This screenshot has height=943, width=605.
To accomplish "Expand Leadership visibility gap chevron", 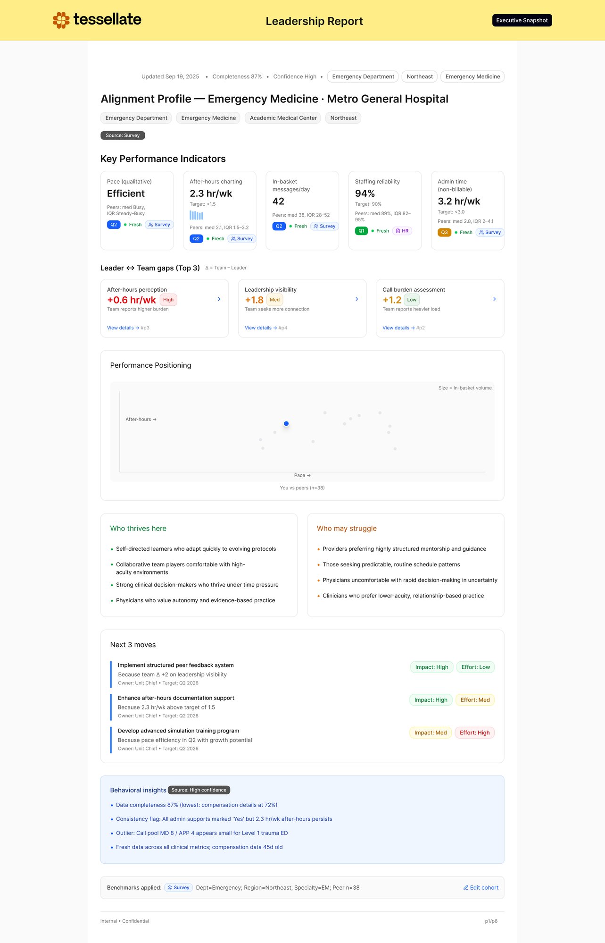I will tap(356, 299).
